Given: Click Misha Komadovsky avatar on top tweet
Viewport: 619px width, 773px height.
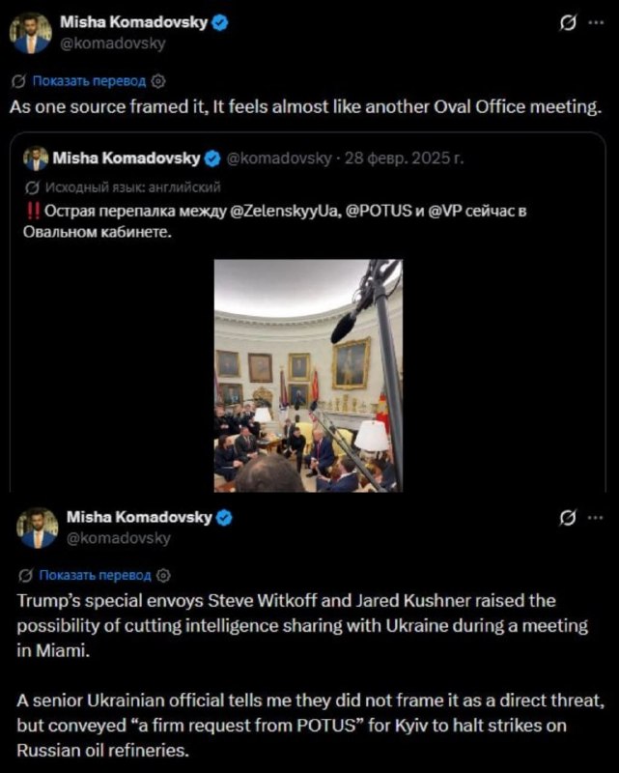Looking at the screenshot, I should (31, 33).
